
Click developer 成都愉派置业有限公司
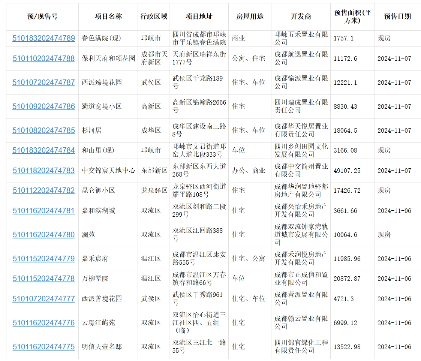301,82
